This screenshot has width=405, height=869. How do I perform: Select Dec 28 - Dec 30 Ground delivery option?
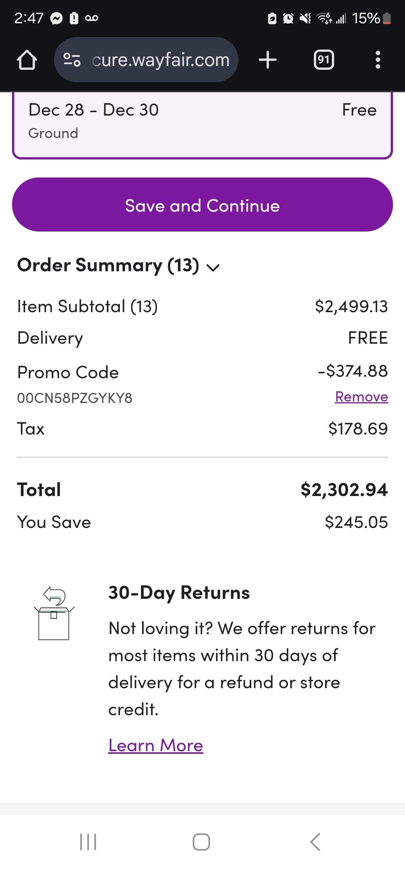tap(202, 121)
